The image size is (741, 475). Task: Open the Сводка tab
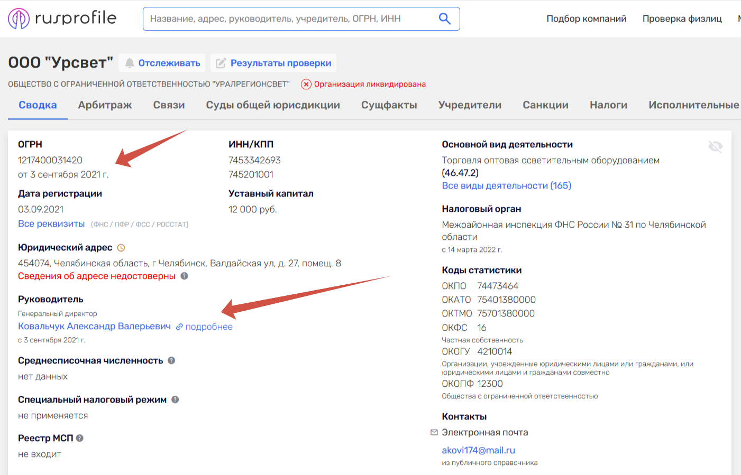pyautogui.click(x=38, y=105)
